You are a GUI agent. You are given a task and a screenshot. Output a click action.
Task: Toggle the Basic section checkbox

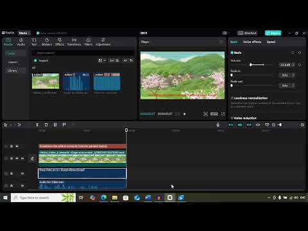point(232,53)
